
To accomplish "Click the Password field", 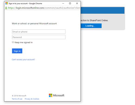I will (x=39, y=37).
